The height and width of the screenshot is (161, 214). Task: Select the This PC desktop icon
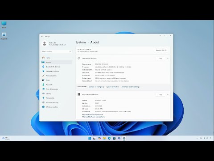coord(4,25)
